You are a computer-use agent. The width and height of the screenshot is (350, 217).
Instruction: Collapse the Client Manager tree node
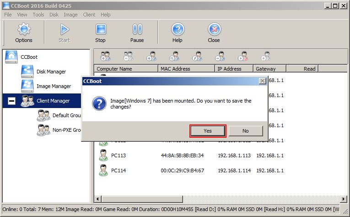11,101
